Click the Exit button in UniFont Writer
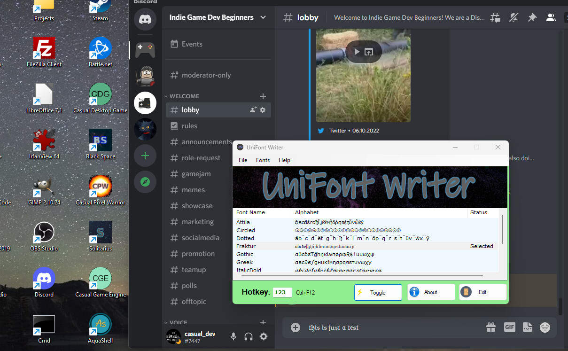Image resolution: width=568 pixels, height=351 pixels. pyautogui.click(x=482, y=292)
